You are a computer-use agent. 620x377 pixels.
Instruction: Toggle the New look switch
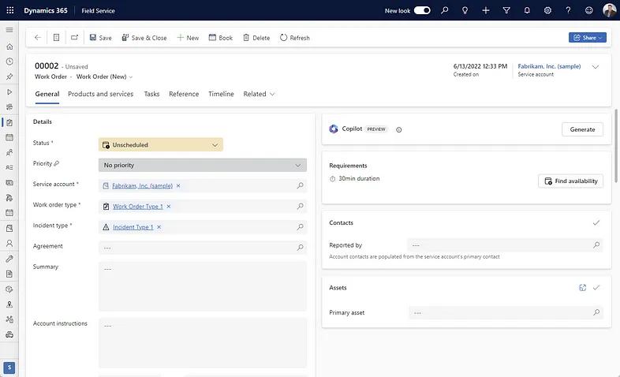tap(422, 10)
